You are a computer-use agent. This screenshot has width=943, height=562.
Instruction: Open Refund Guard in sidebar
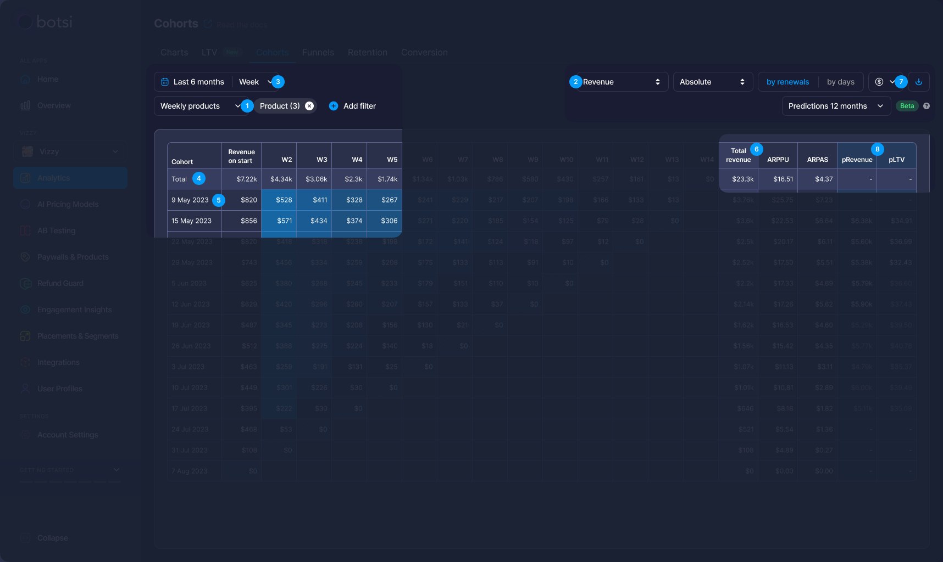point(60,283)
